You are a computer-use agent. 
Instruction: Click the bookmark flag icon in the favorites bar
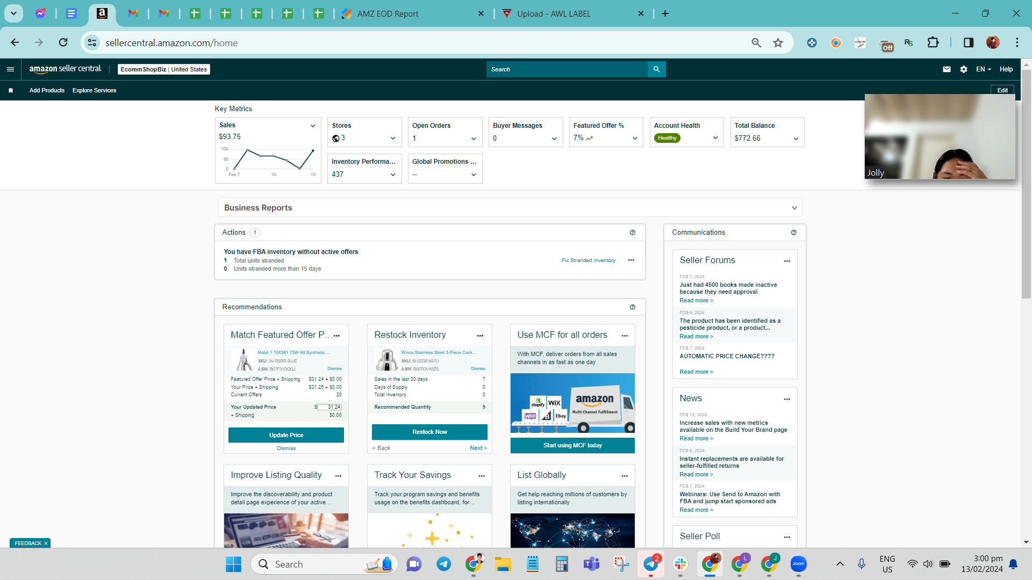pos(11,90)
